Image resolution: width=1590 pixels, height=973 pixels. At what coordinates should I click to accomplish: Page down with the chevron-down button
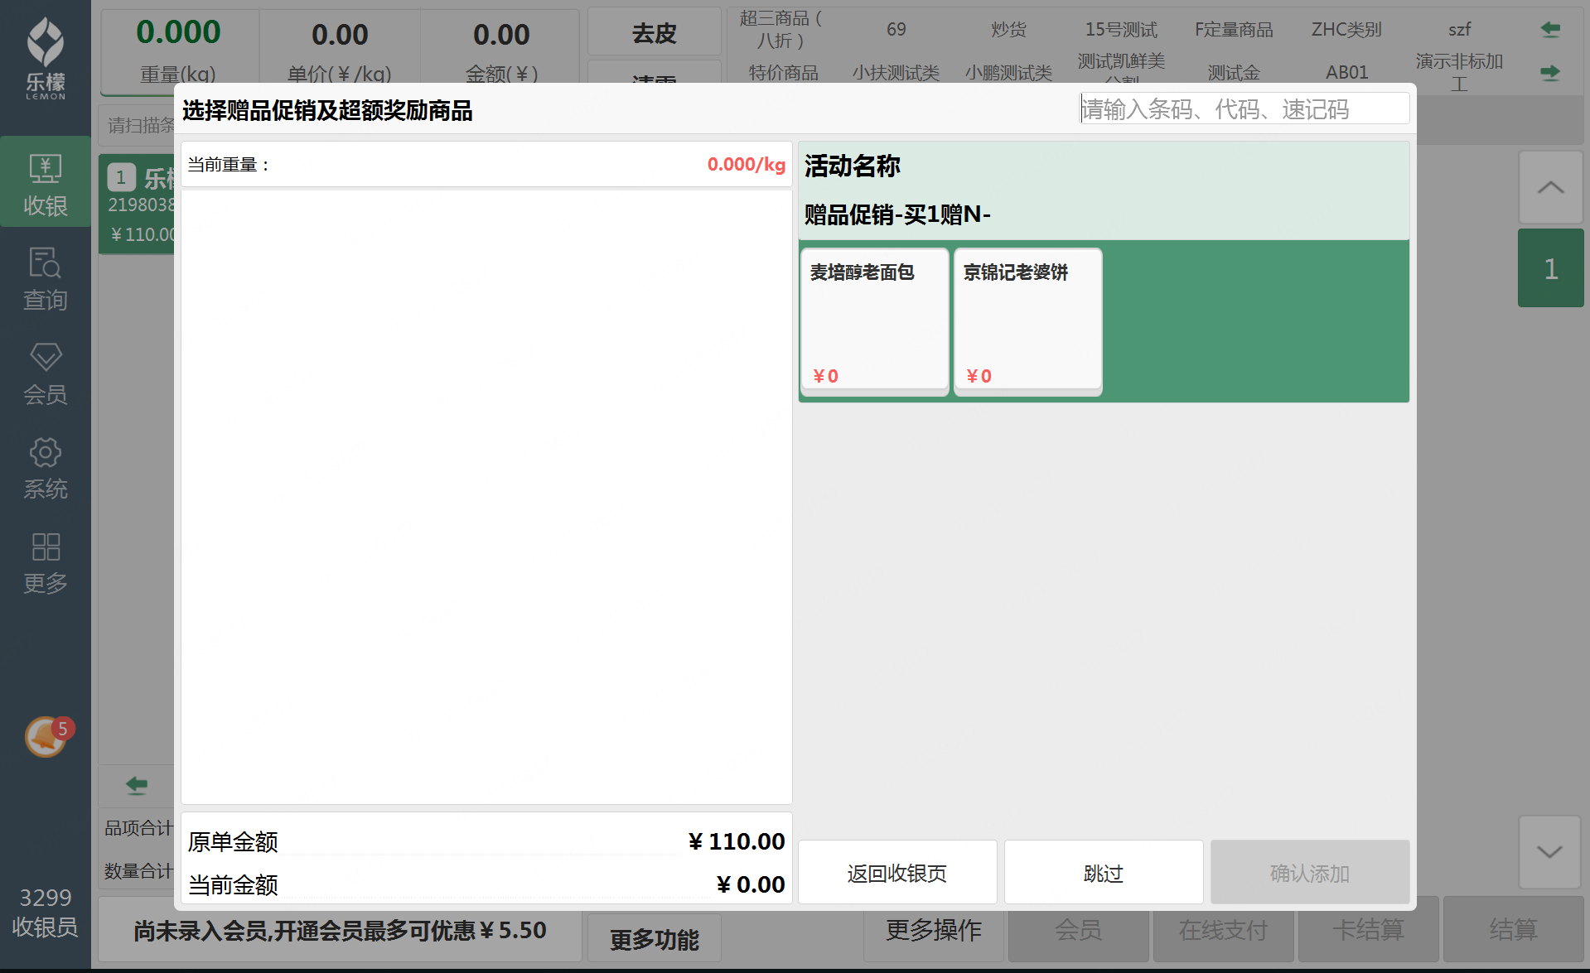click(x=1550, y=851)
